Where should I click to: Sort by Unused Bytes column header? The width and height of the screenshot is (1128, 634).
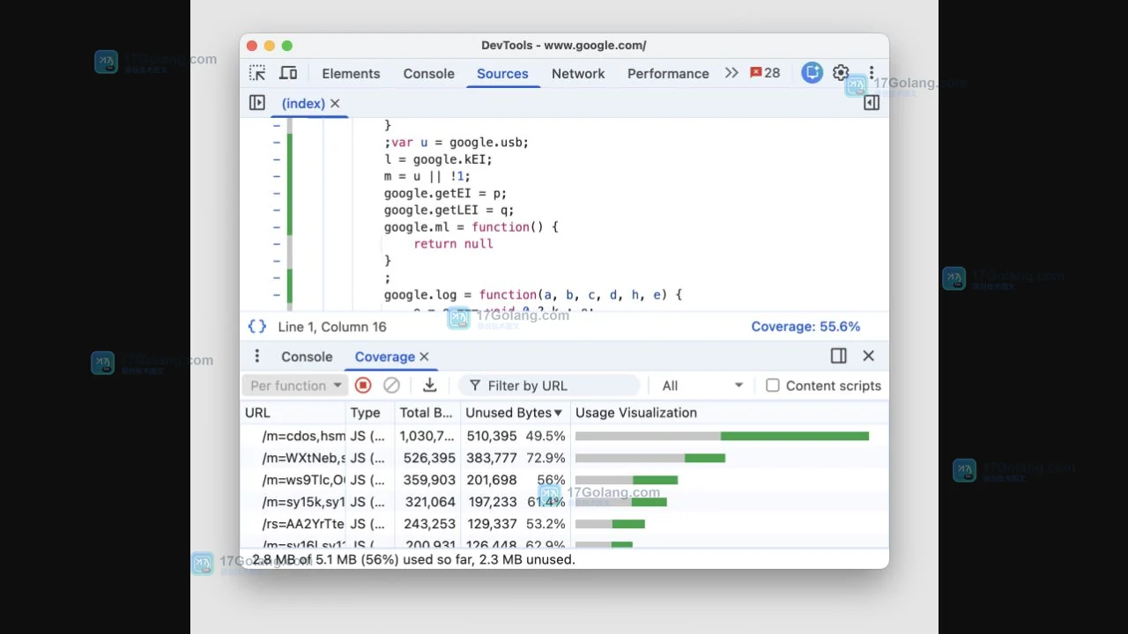coord(516,413)
